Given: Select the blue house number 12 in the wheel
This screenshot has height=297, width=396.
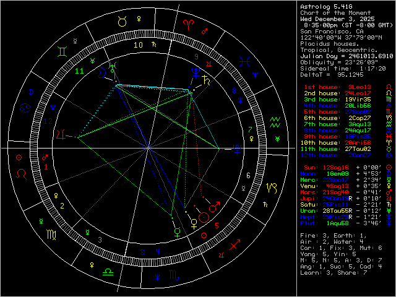Looking at the screenshot, I should click(x=48, y=121).
